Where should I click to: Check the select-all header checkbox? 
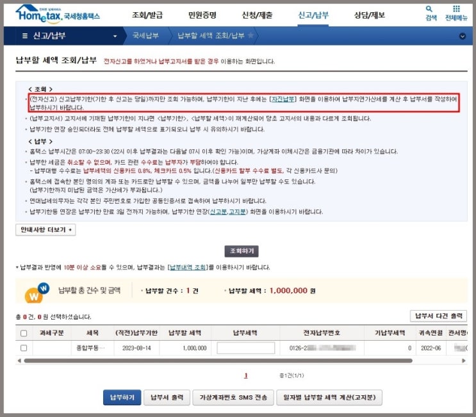(x=24, y=333)
